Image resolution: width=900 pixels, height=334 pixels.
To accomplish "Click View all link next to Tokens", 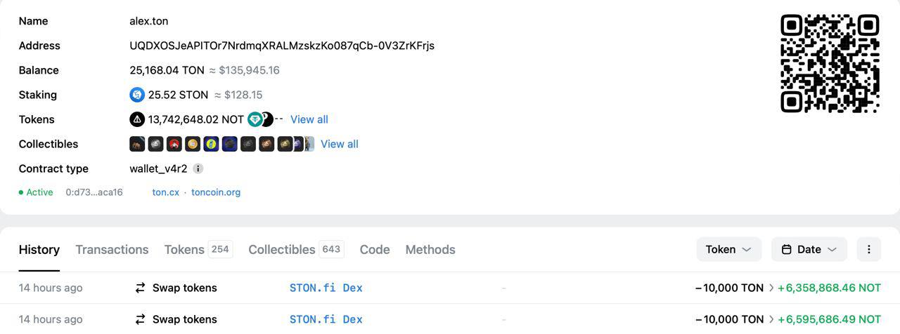I will click(309, 119).
